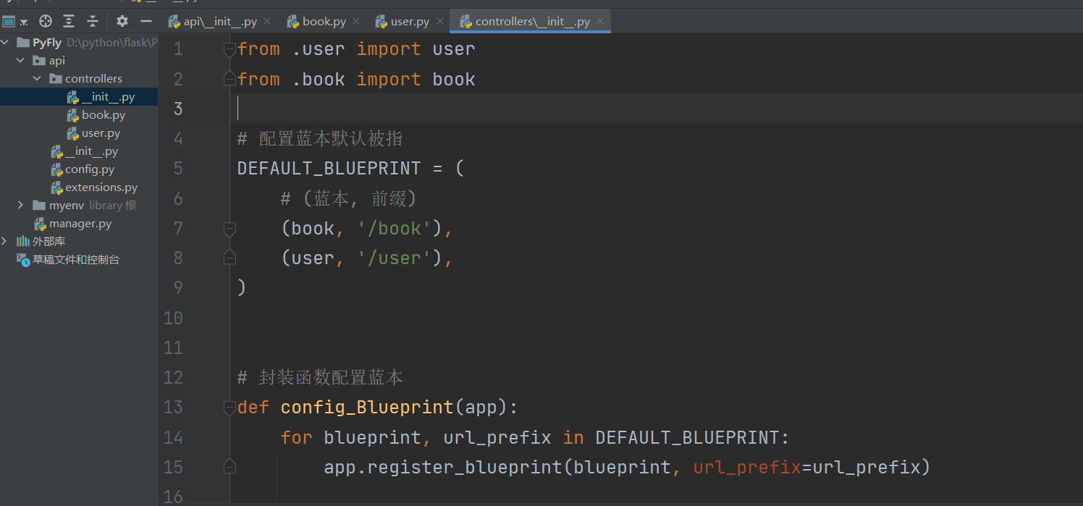
Task: Select PyFly root folder in tree
Action: tap(79, 43)
